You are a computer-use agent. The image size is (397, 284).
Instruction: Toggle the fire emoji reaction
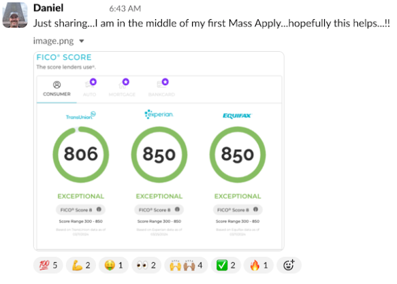click(259, 265)
